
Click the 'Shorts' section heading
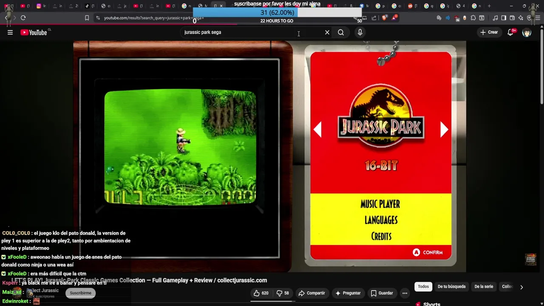[x=432, y=304]
